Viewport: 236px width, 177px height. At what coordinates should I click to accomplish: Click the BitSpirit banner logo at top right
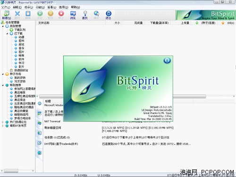(205, 15)
